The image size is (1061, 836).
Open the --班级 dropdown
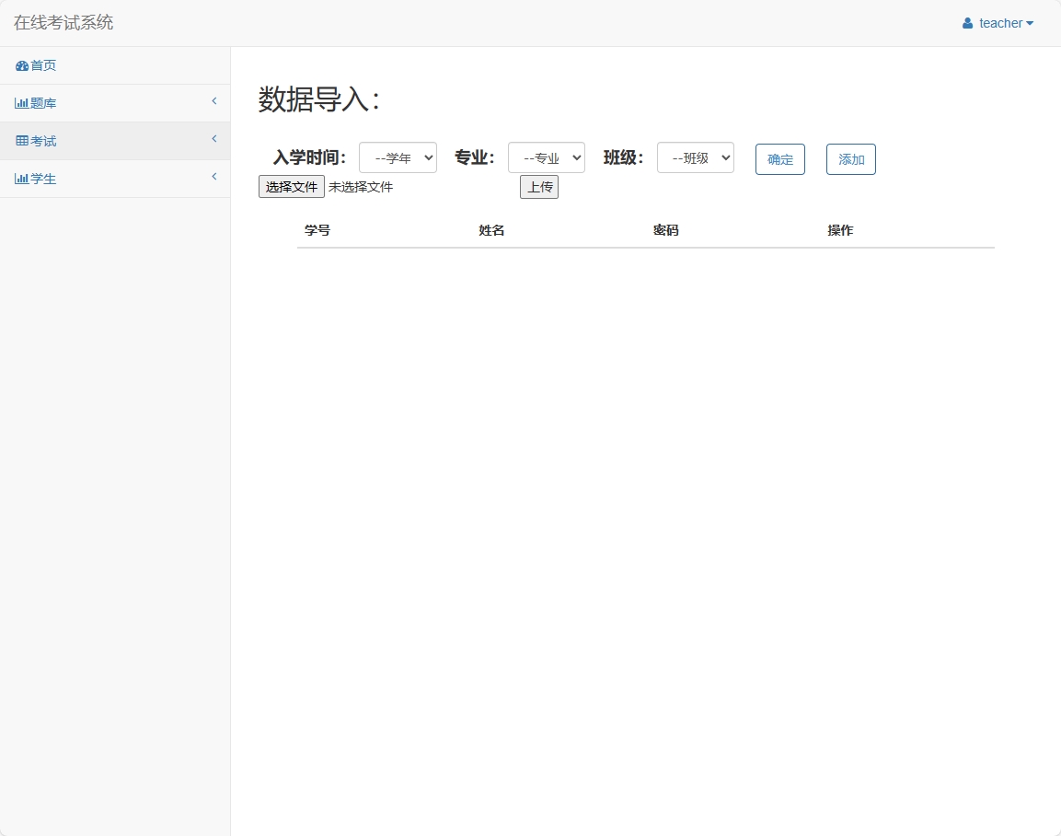pos(696,157)
